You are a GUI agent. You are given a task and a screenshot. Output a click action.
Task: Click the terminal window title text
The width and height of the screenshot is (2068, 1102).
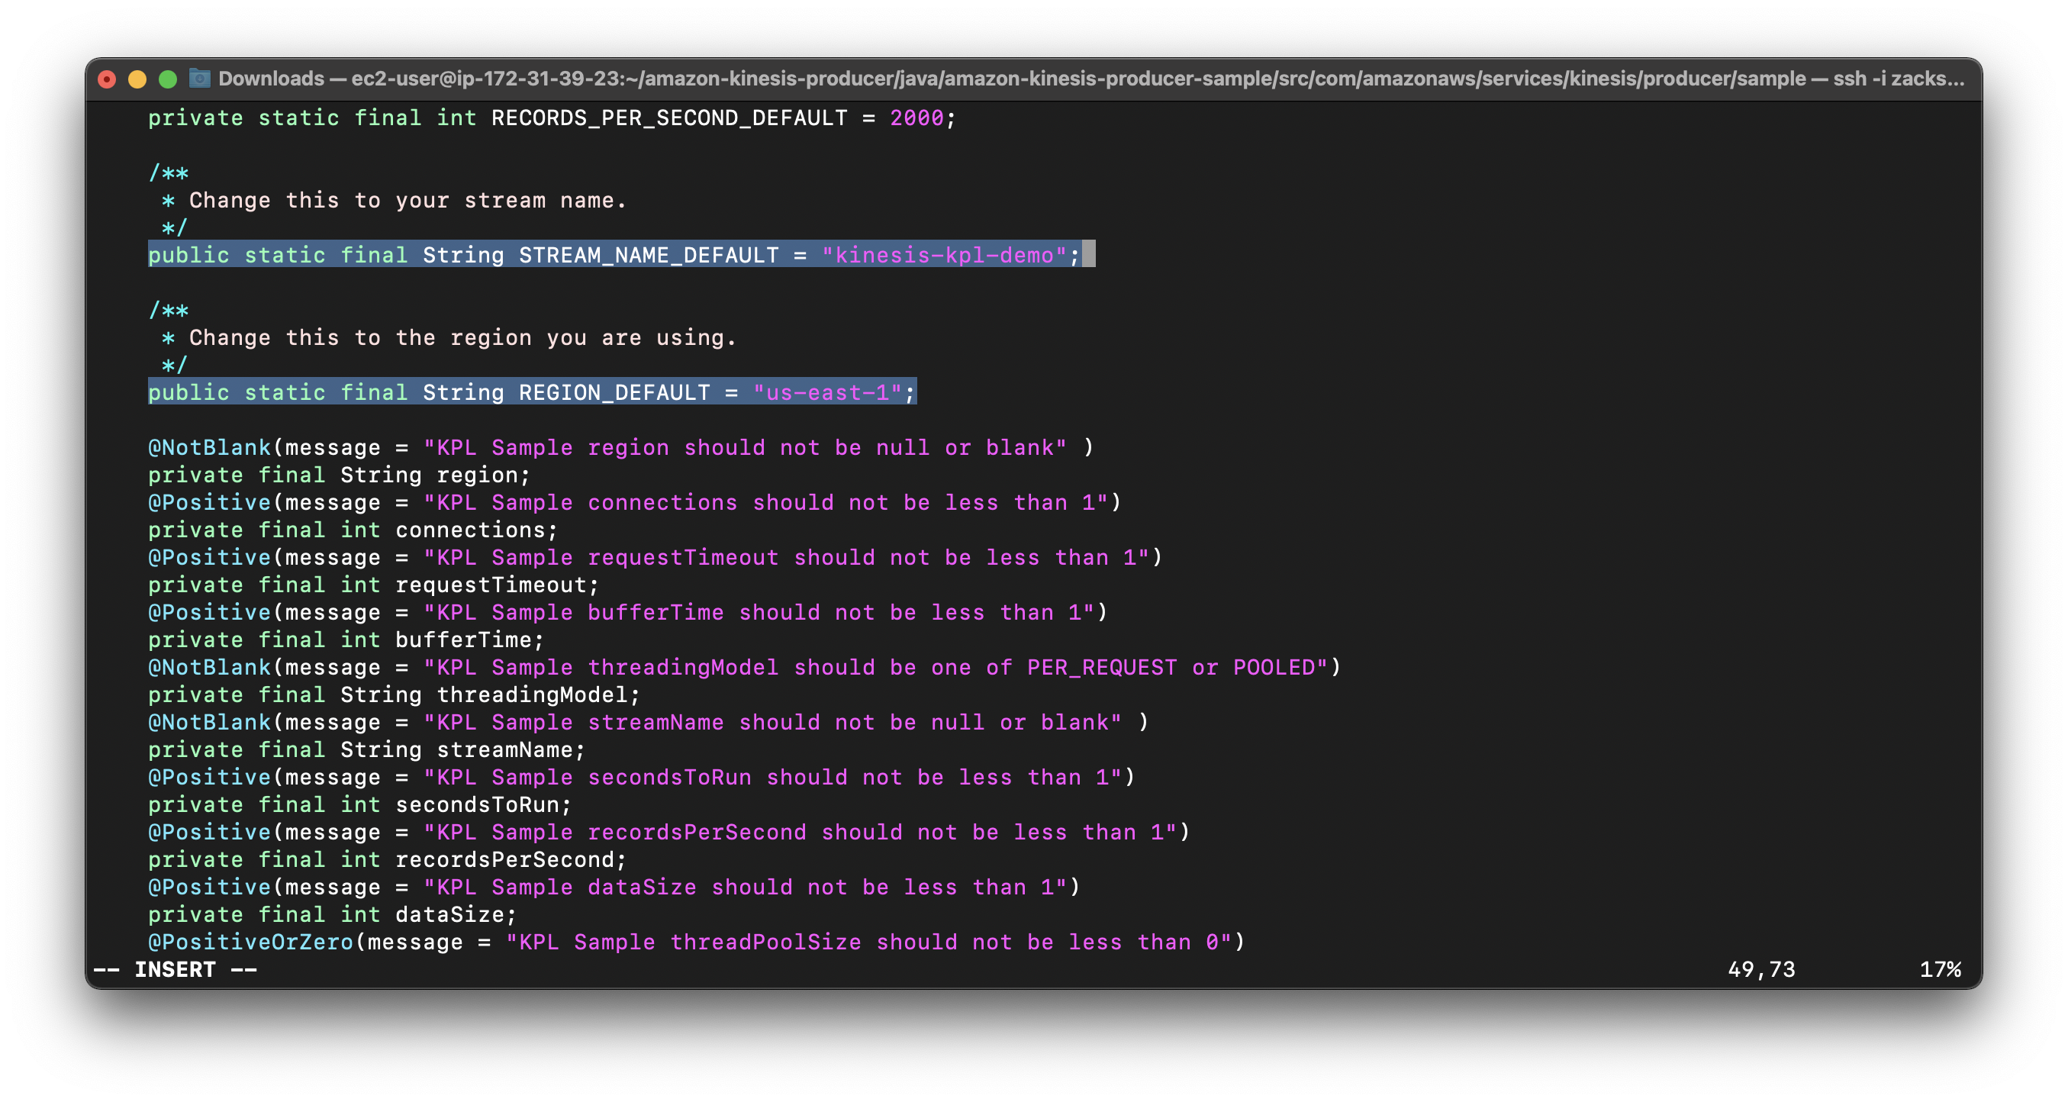click(1090, 79)
